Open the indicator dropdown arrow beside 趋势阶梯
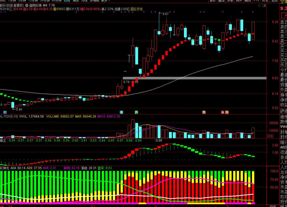Image resolution: width=287 pixels, height=207 pixels. click(26, 5)
